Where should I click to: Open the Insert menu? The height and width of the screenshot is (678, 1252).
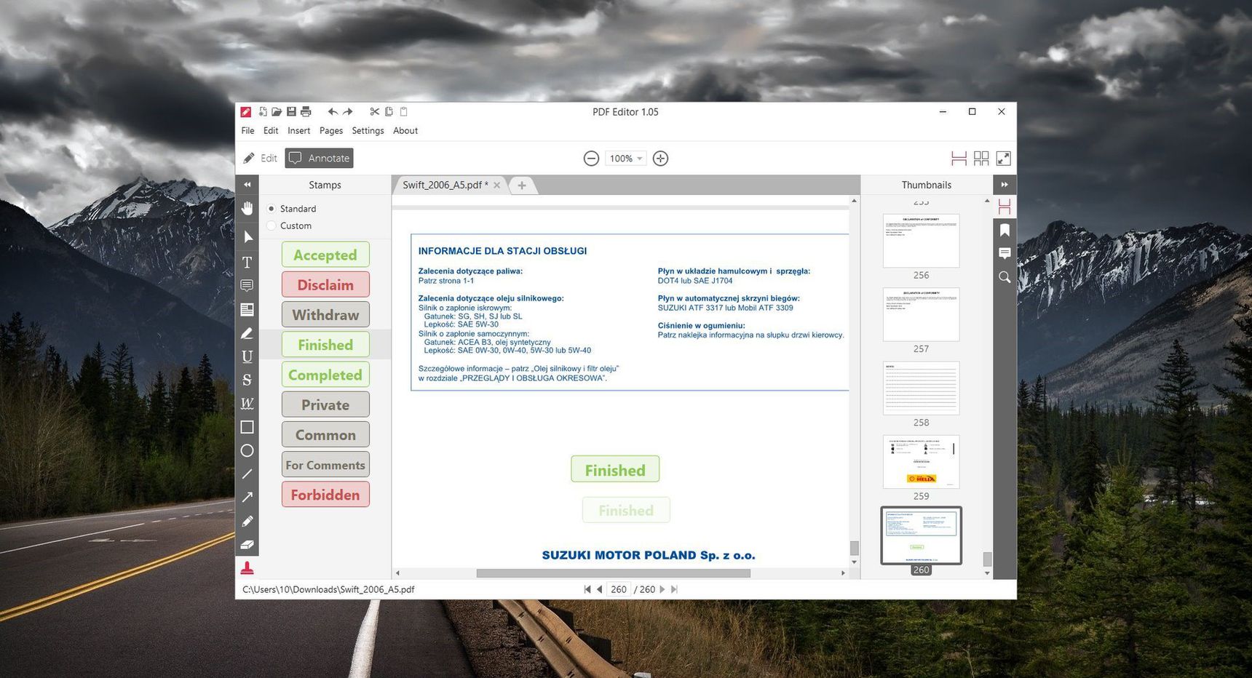[298, 131]
